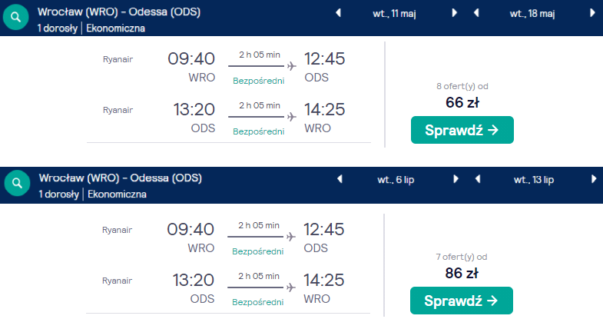The height and width of the screenshot is (319, 603).
Task: Select the wt., 18 maj return date
Action: [x=532, y=14]
